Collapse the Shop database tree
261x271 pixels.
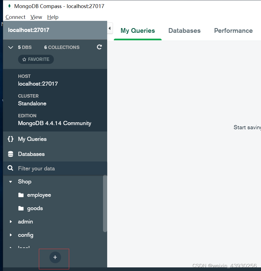11,182
